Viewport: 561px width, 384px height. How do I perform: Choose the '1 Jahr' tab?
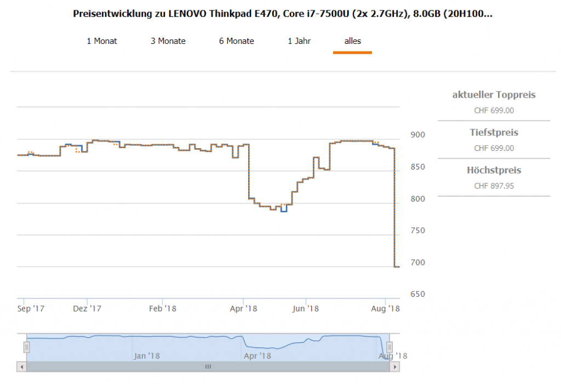coord(300,41)
